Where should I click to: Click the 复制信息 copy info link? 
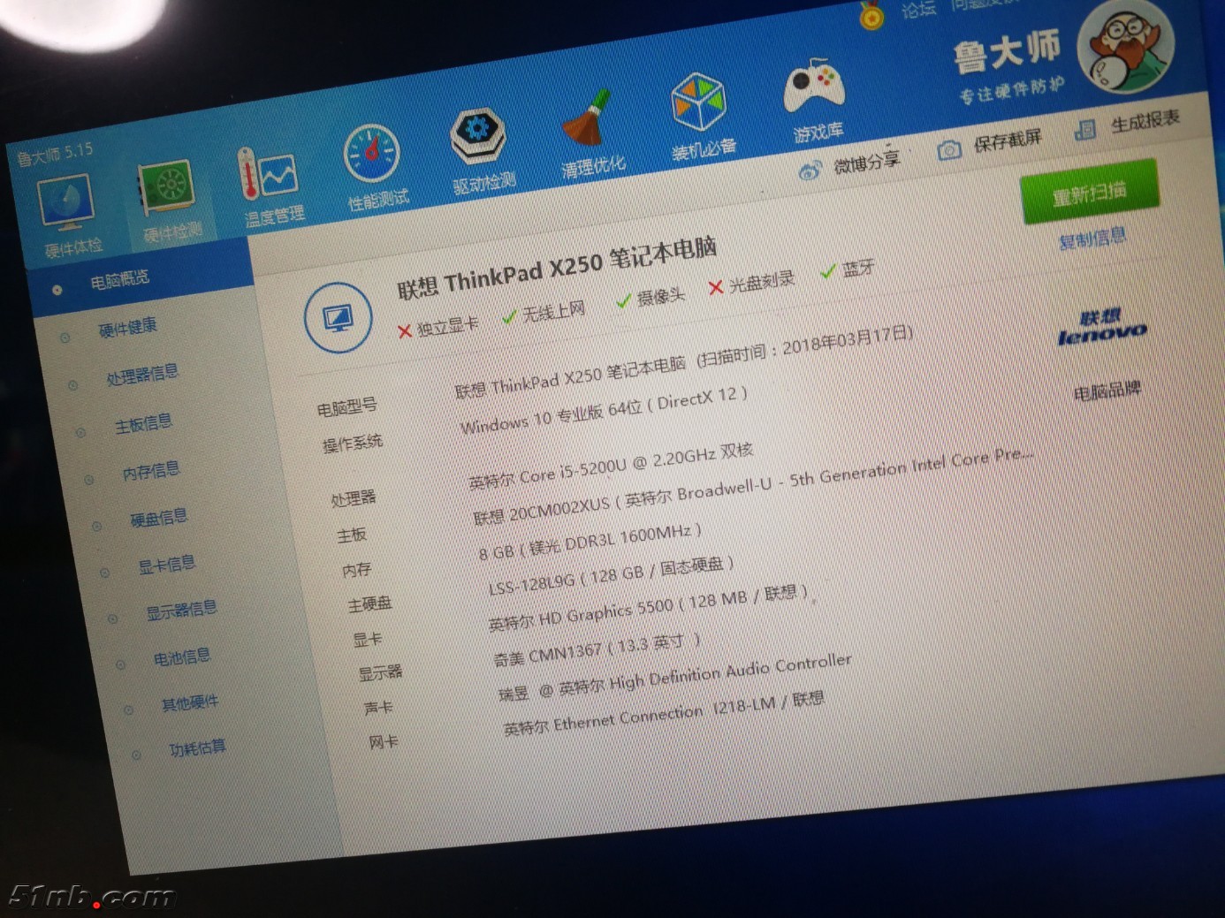pyautogui.click(x=1092, y=238)
